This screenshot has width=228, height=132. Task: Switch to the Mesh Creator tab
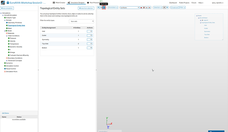59,3
